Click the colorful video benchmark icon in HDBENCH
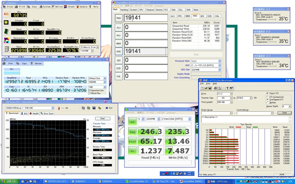 pyautogui.click(x=6, y=40)
